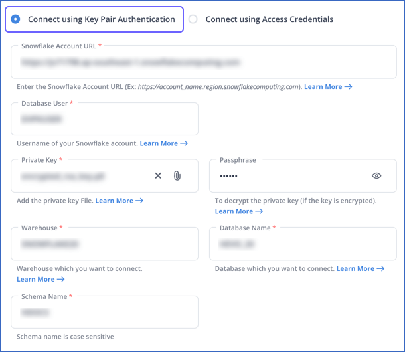Focus the Schema Name field

pyautogui.click(x=104, y=312)
